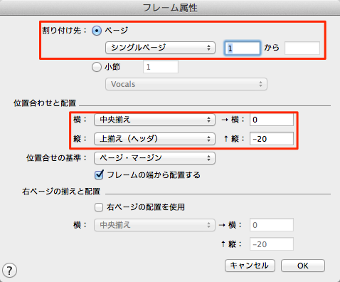340x282 pixels.
Task: Click the vertical offset field showing -20
Action: [x=272, y=139]
